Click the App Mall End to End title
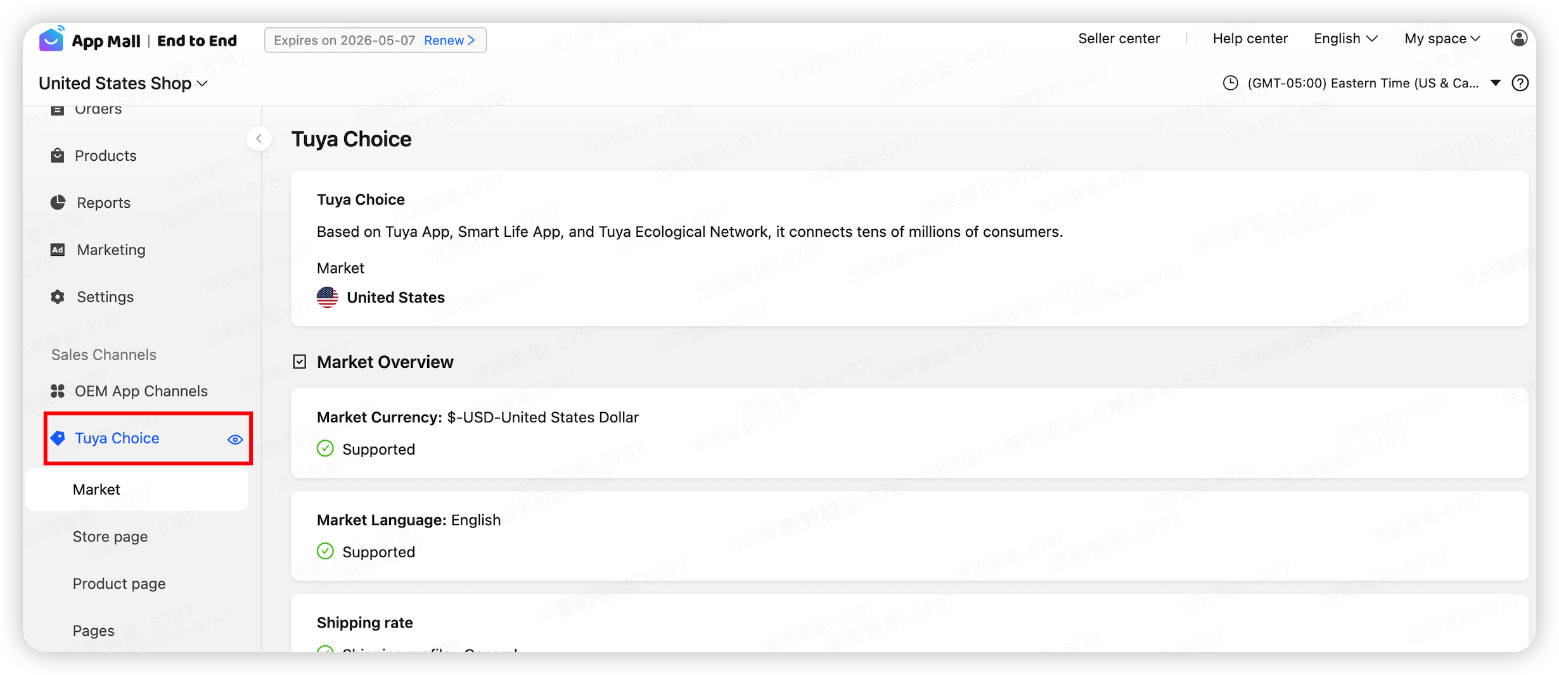 click(154, 41)
